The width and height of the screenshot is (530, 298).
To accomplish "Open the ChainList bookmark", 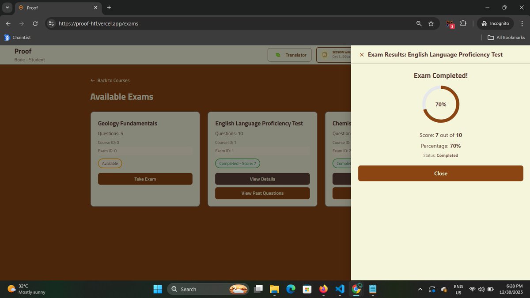I will tap(17, 38).
